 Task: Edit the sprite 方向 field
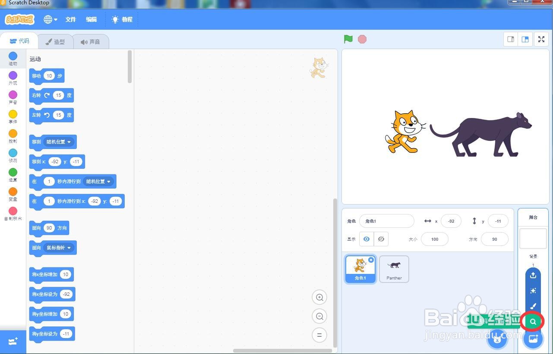pos(494,239)
